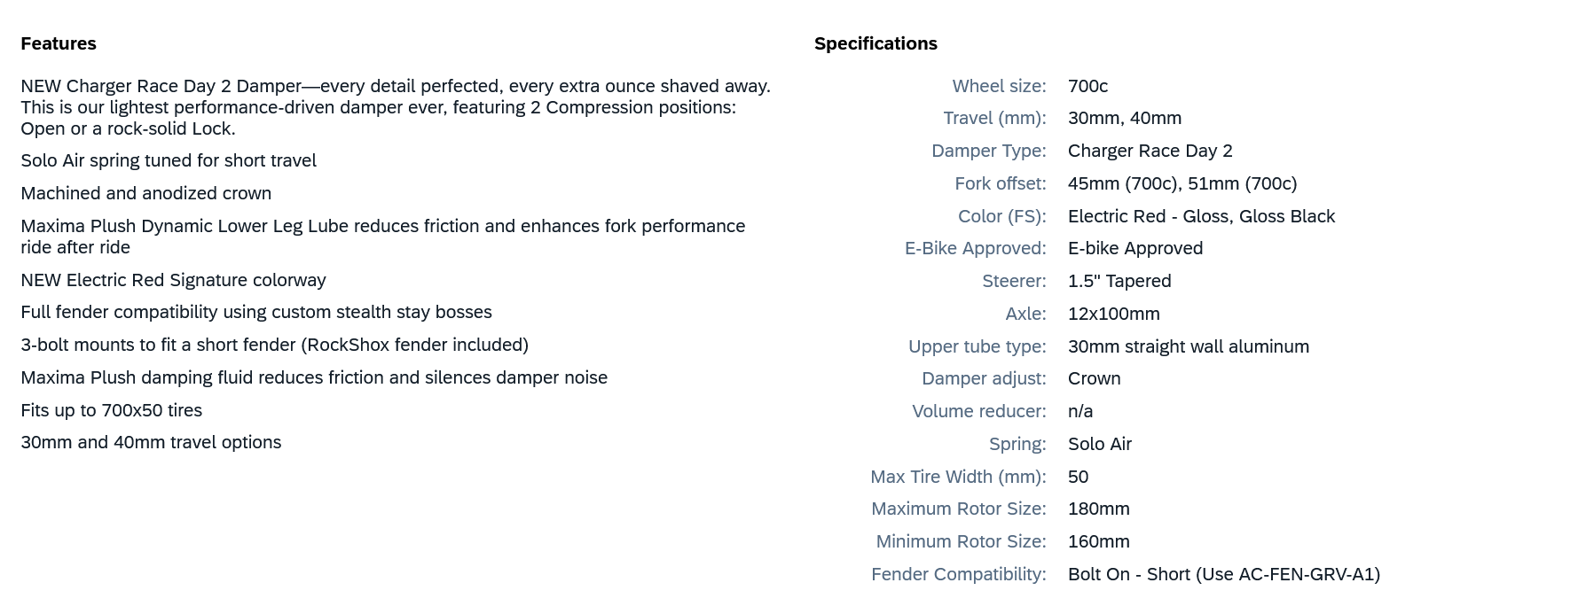
Task: Click the Charger Race Day 2 Damper paragraph
Action: (395, 107)
